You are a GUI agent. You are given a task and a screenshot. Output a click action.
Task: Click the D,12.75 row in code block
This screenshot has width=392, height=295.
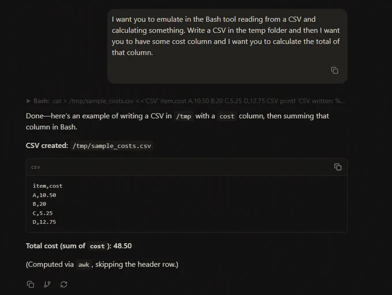tap(44, 222)
